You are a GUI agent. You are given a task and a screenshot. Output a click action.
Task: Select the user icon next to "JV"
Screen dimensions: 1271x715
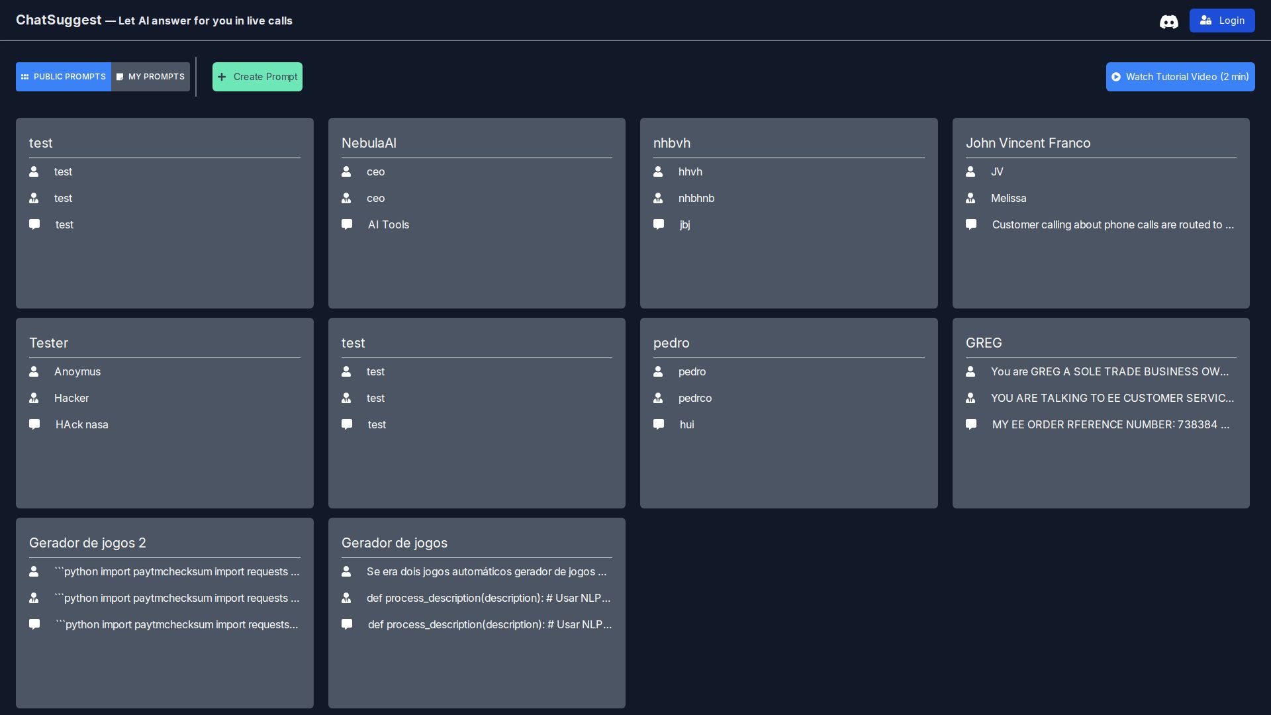pos(970,171)
